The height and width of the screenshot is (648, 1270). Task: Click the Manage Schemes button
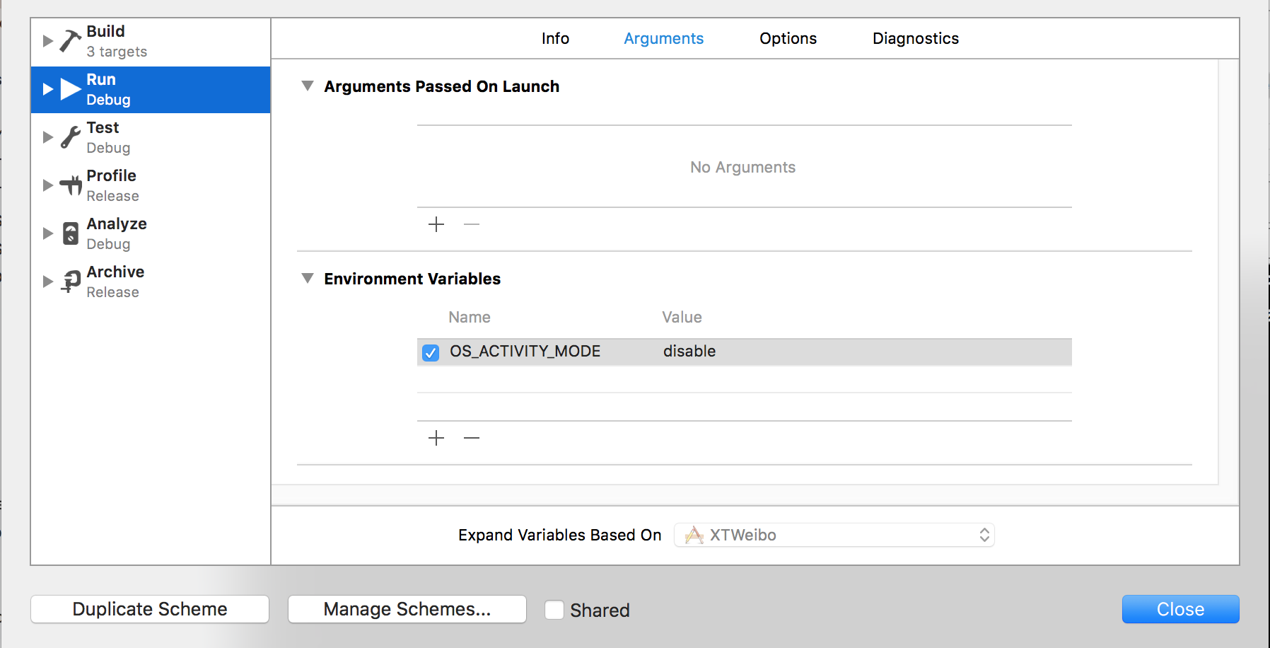click(407, 609)
